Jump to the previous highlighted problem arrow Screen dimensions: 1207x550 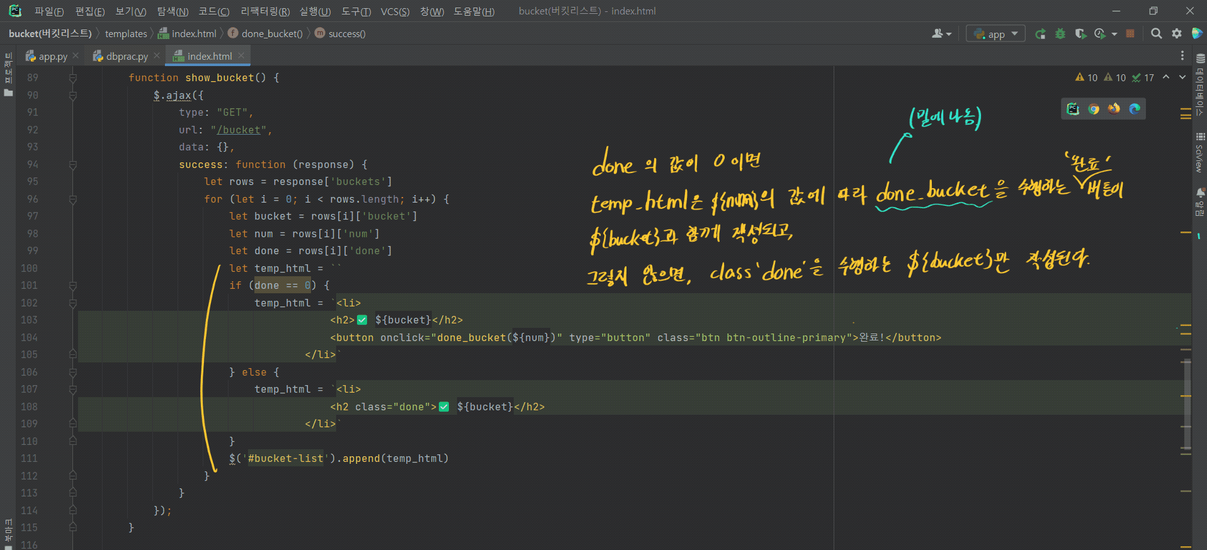click(x=1165, y=77)
